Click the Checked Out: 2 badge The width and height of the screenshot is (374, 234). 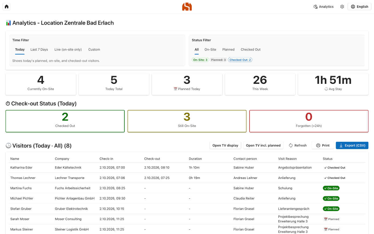tap(240, 60)
